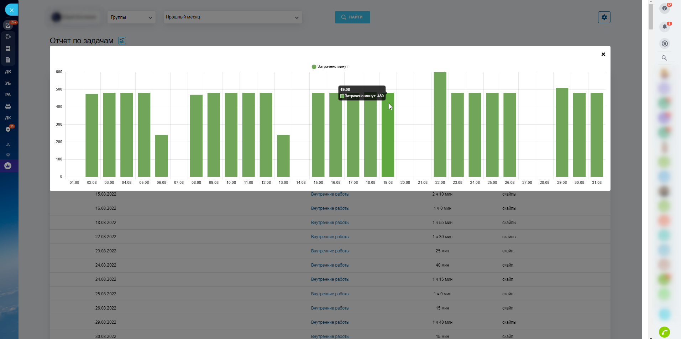Click the 22.08 bar in the chart

pos(440,124)
